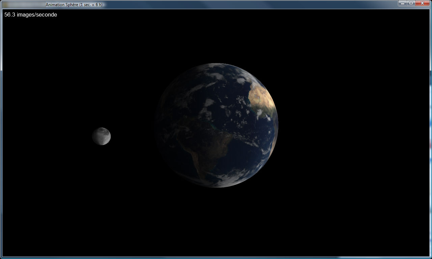Minimize the Animation Sphère window
This screenshot has width=432, height=259.
click(x=403, y=3)
